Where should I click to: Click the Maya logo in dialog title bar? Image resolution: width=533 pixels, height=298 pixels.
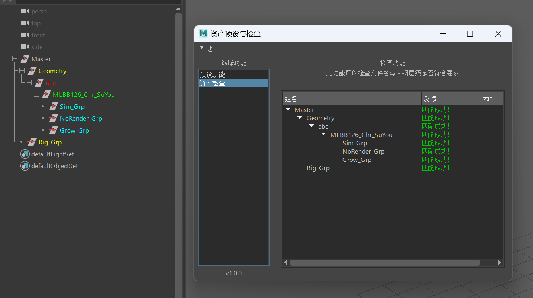pos(203,34)
